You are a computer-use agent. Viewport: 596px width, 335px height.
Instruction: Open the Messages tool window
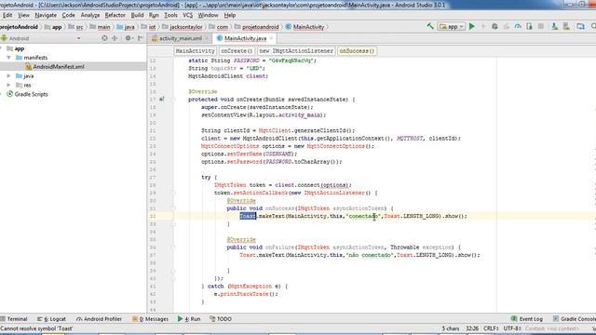(x=150, y=318)
